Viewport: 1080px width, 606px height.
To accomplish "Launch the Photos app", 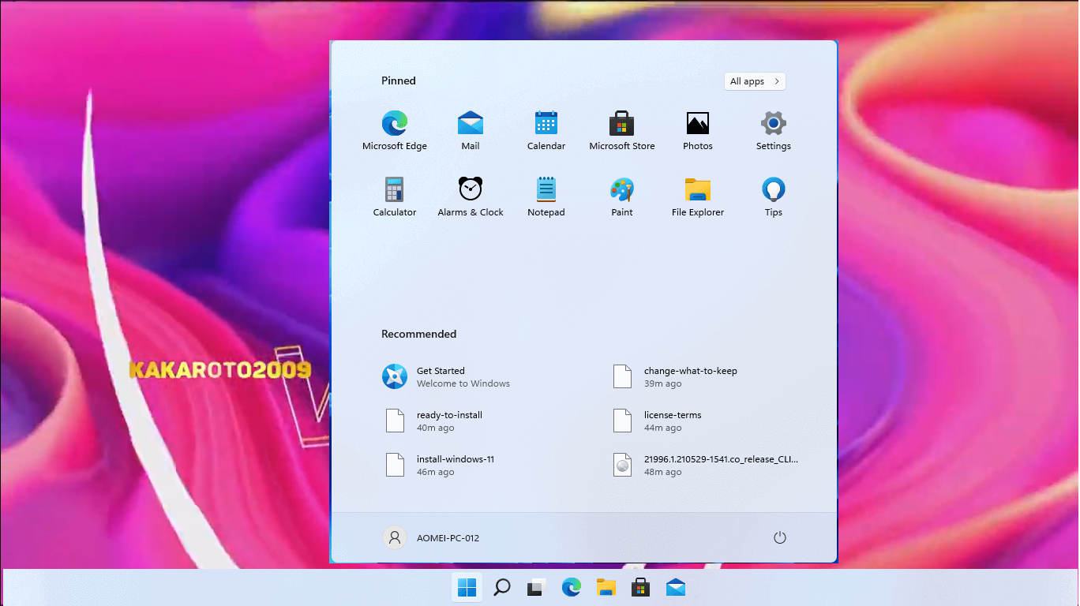I will [698, 130].
